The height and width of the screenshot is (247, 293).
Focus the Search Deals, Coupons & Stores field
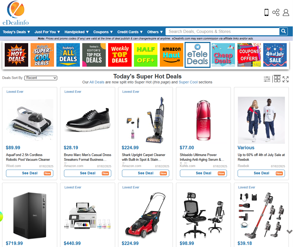pyautogui.click(x=222, y=31)
